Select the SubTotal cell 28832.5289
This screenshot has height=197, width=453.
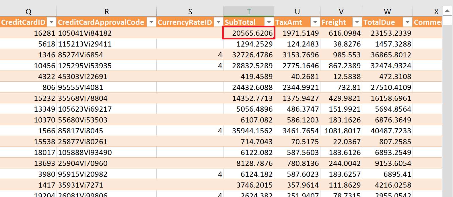point(249,65)
